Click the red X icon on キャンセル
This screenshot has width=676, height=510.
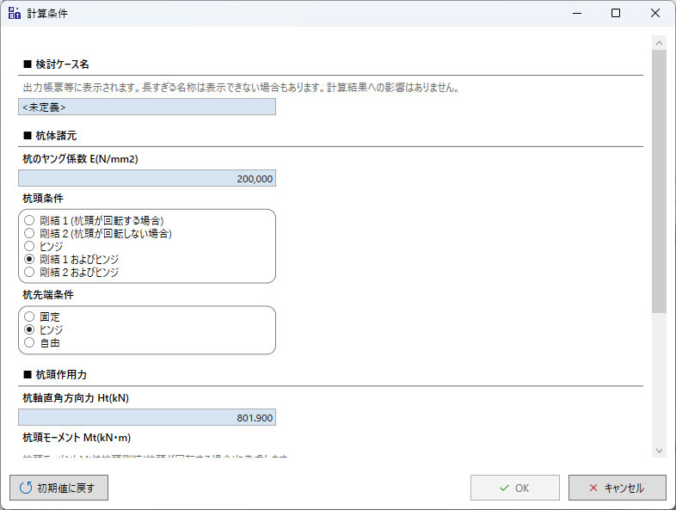(x=593, y=488)
